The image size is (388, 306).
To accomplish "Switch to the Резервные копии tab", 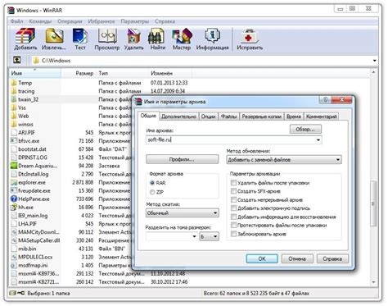I will [x=262, y=116].
